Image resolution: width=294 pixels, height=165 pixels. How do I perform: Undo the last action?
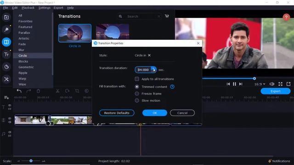[x=19, y=91]
